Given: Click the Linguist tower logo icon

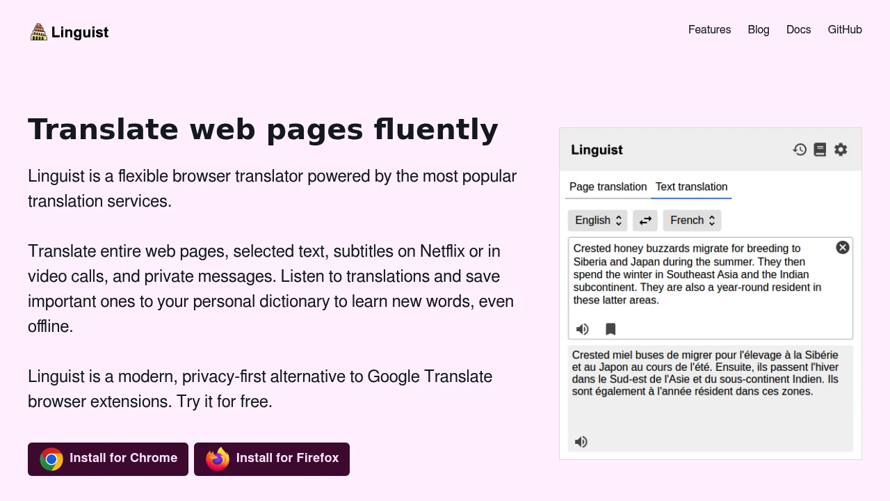Looking at the screenshot, I should (38, 32).
